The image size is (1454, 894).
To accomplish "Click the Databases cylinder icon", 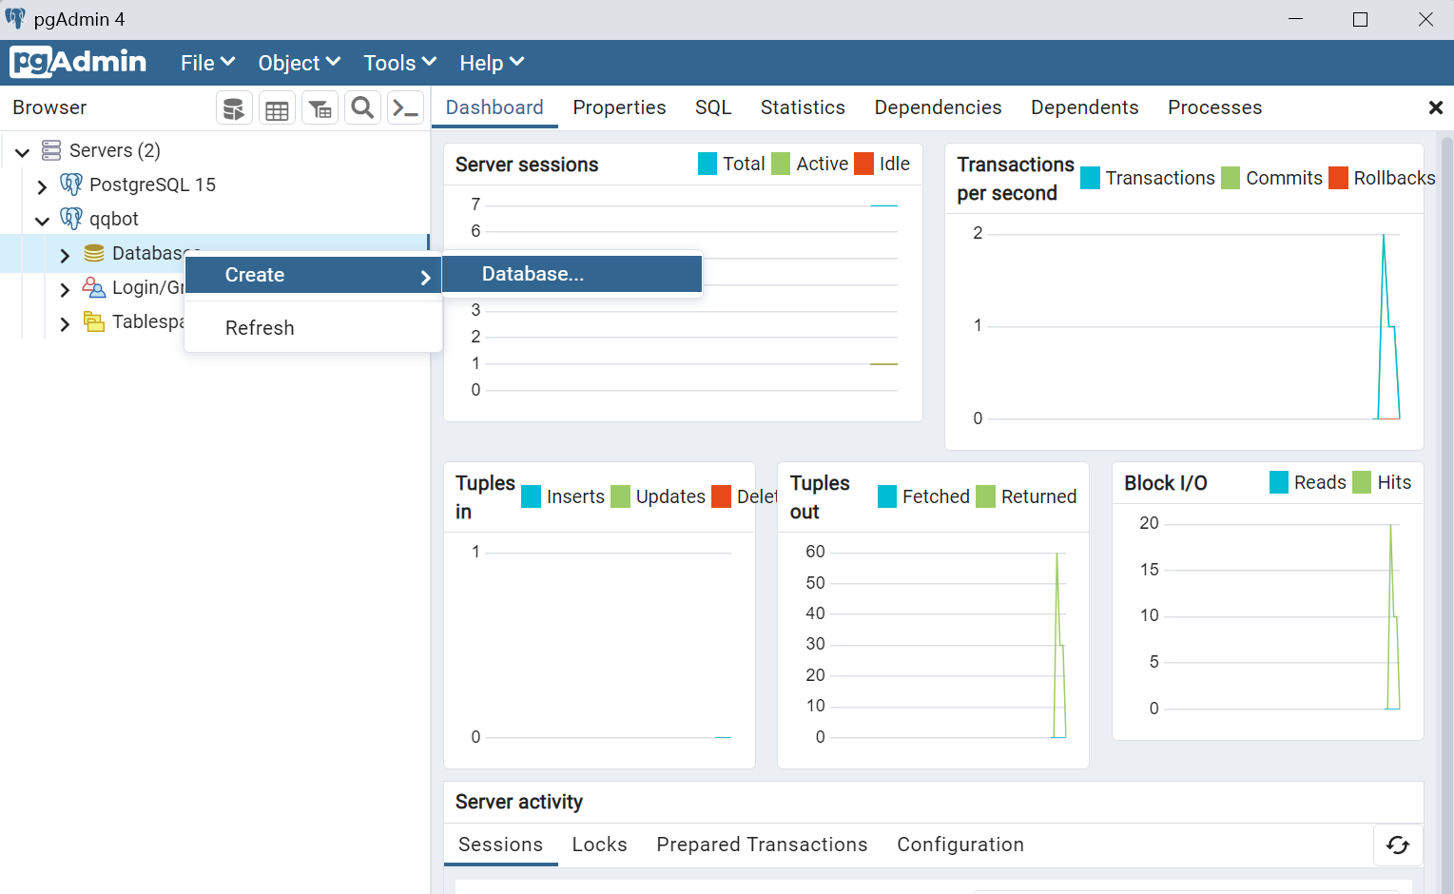I will [x=94, y=253].
